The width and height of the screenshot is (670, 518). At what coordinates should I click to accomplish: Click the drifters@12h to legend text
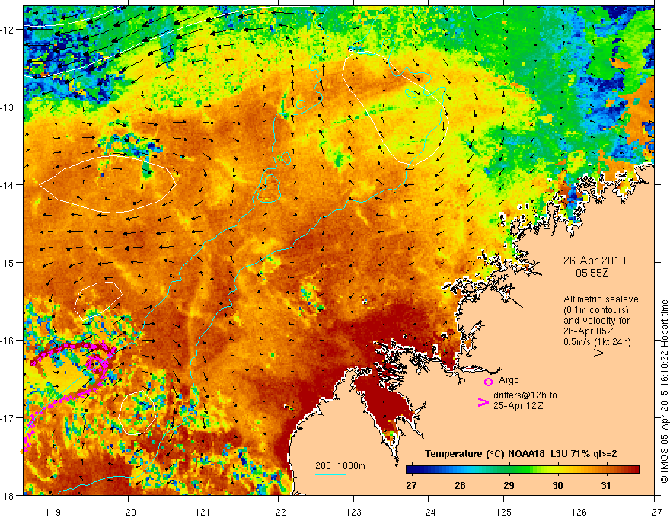pos(525,395)
